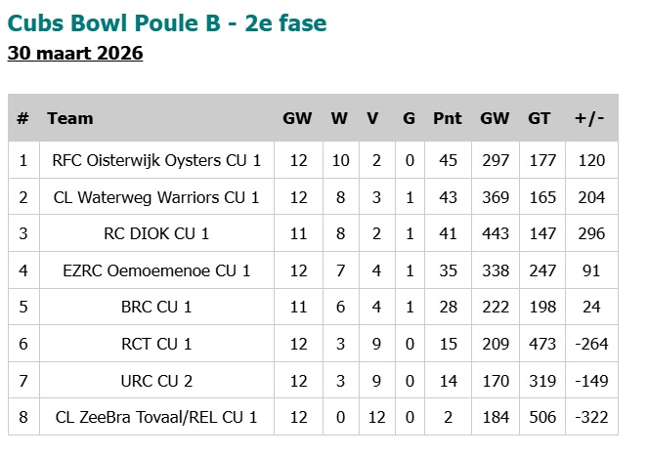Screen dimensions: 648x456
Task: Click the 30 maart 2026 date
Action: tap(75, 53)
